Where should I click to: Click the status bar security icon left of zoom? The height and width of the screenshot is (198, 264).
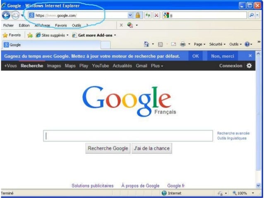click(x=220, y=193)
